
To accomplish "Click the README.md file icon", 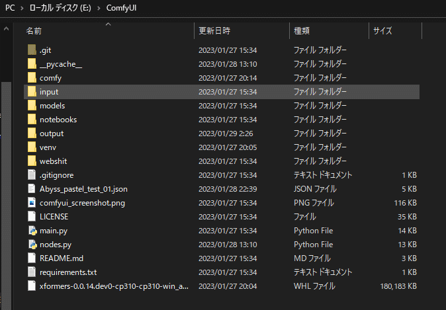I will 32,258.
